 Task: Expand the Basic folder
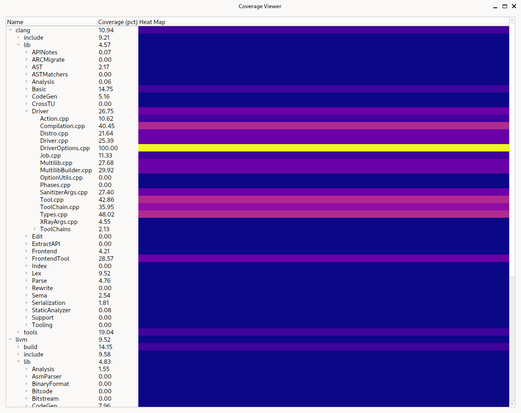pos(27,89)
